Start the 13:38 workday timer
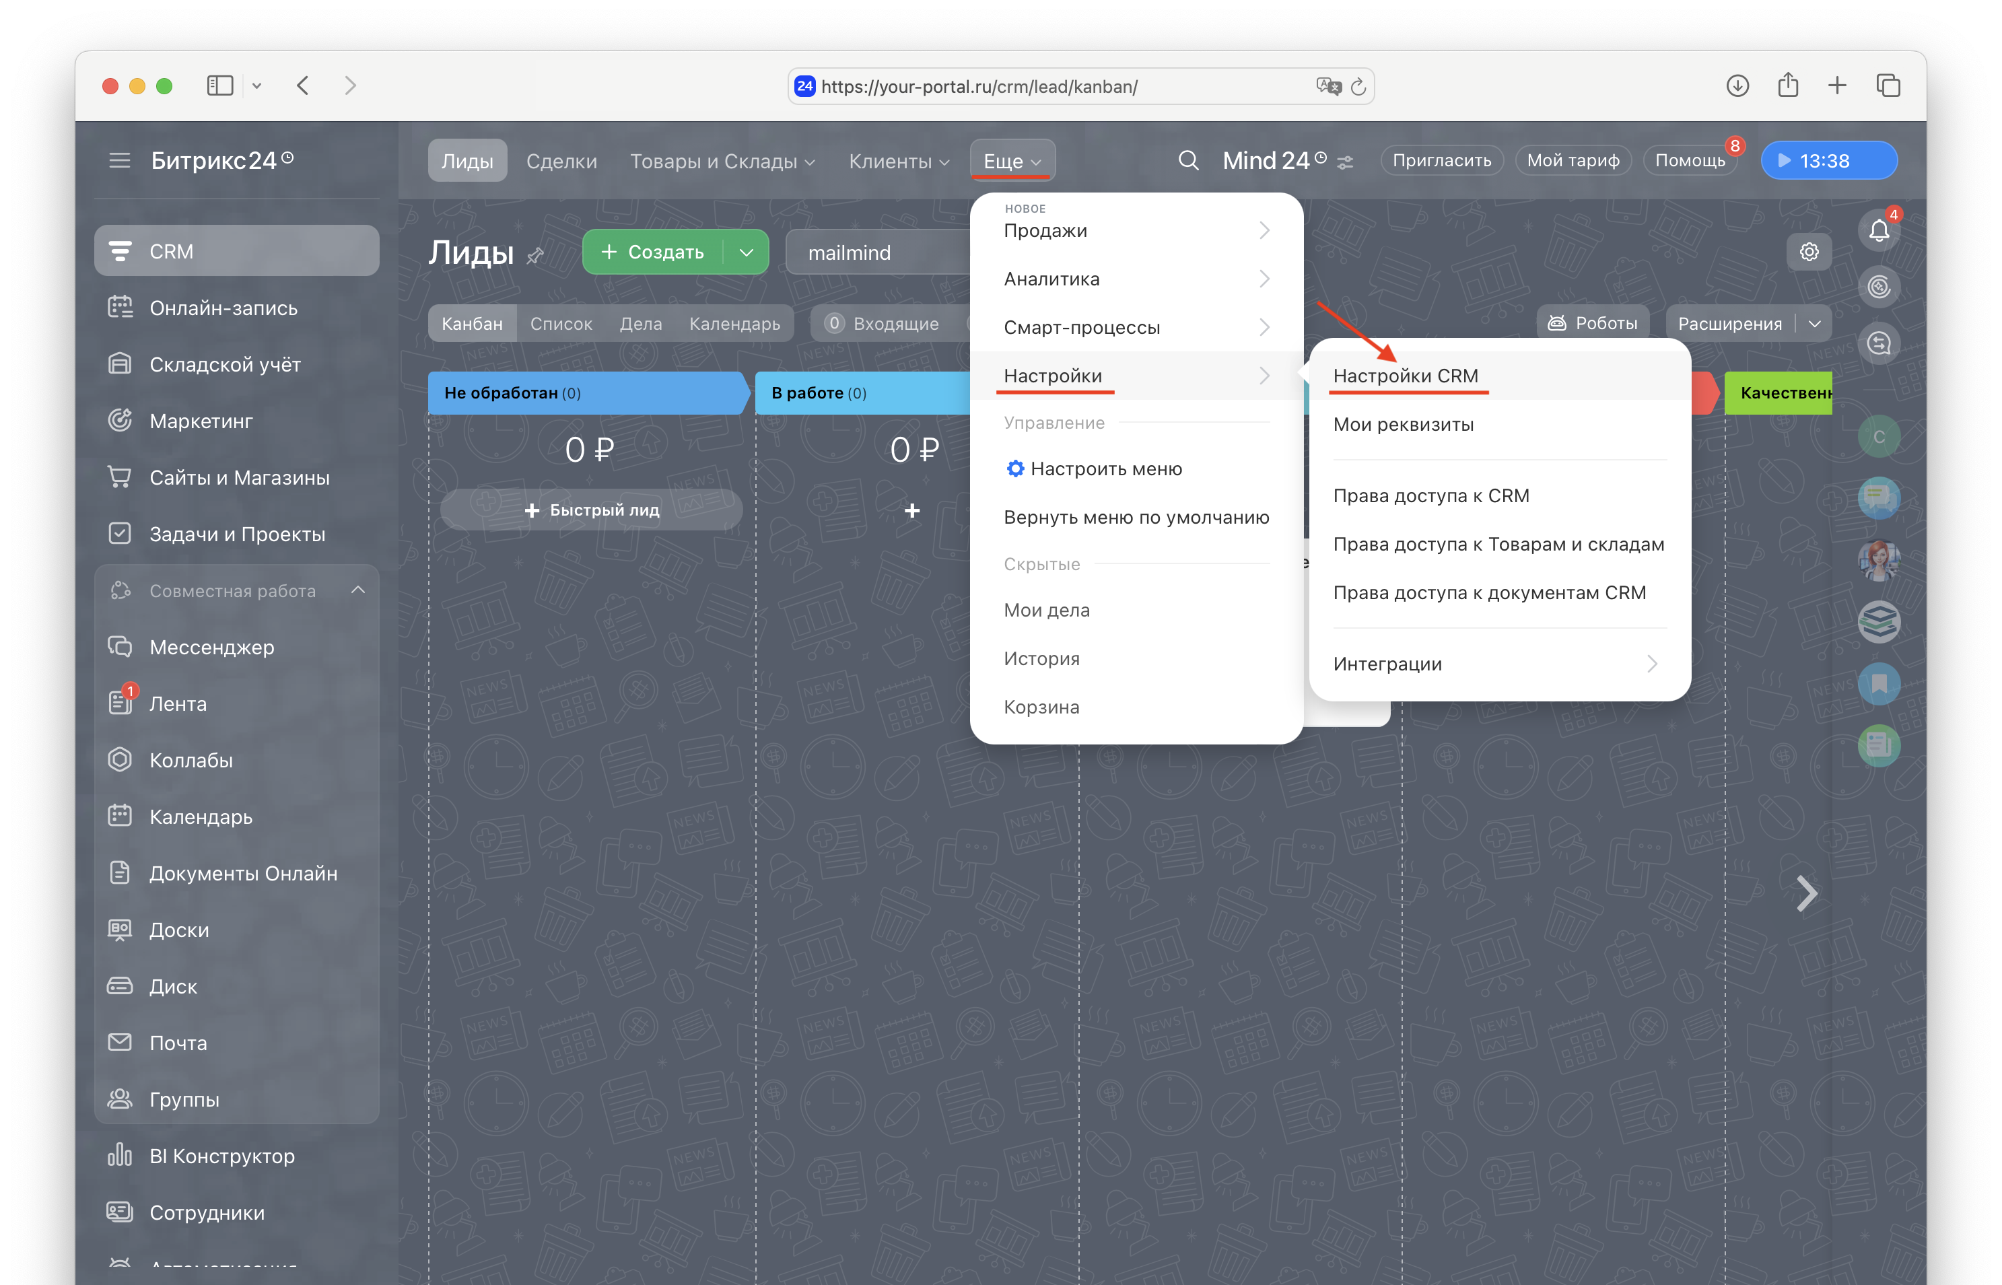Screen dimensions: 2002x1285 (x=1828, y=160)
